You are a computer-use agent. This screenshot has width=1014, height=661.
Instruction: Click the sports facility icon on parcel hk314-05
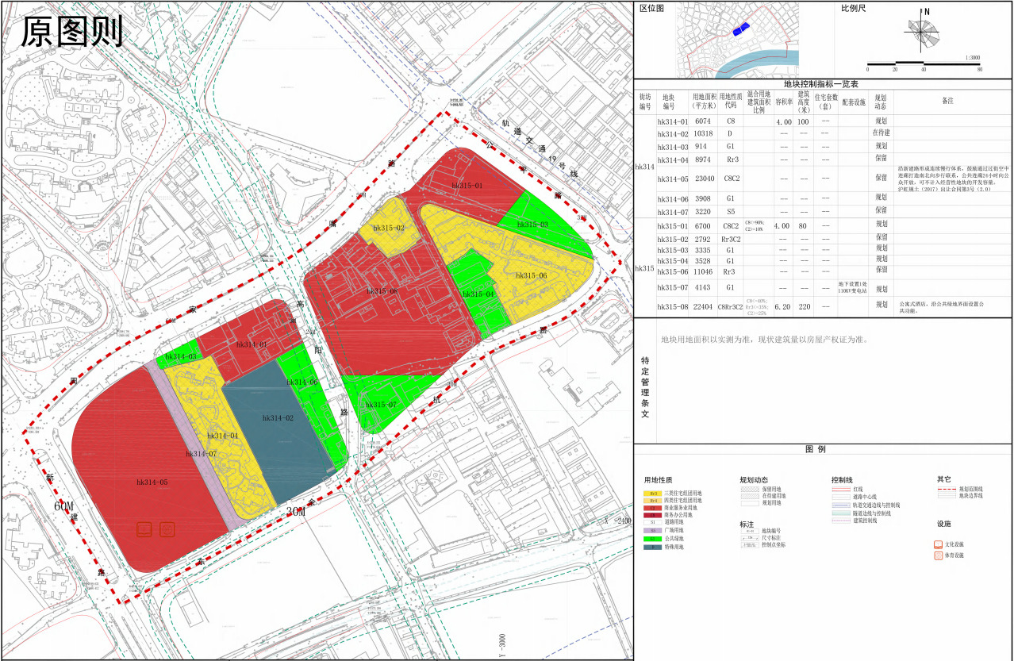click(x=167, y=529)
